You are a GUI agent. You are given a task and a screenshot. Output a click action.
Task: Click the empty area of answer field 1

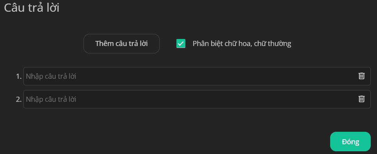(x=216, y=76)
